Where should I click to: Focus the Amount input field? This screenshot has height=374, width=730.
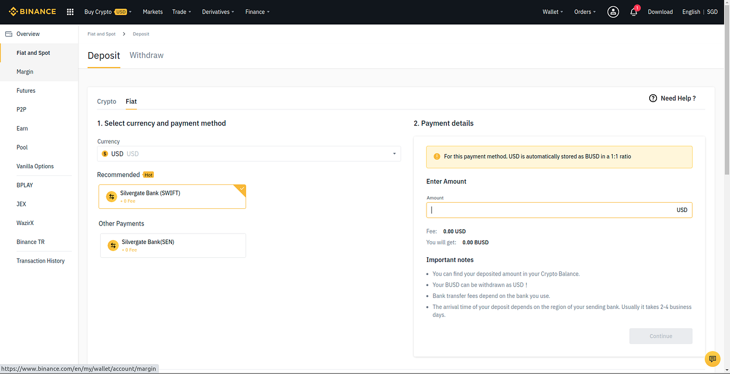pyautogui.click(x=559, y=210)
